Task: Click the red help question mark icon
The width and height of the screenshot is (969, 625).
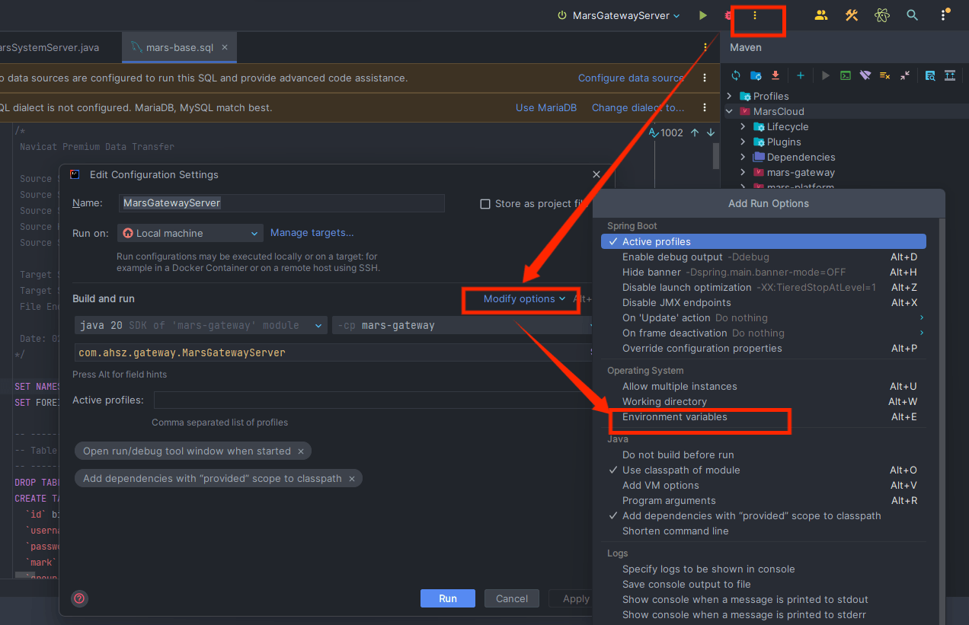Action: point(79,598)
